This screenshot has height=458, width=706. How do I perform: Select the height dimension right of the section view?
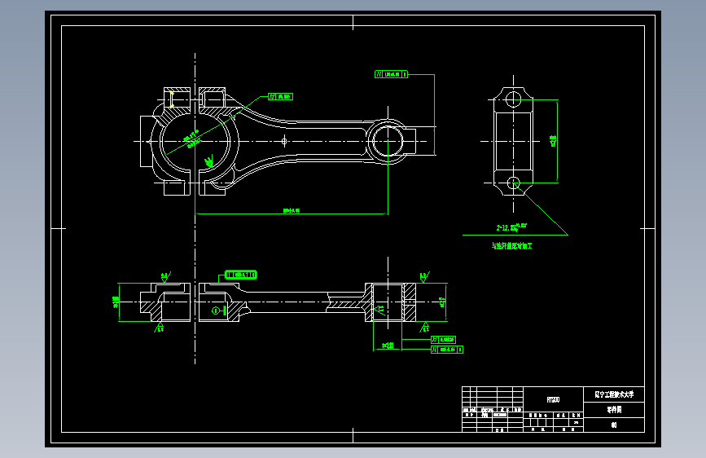click(442, 302)
